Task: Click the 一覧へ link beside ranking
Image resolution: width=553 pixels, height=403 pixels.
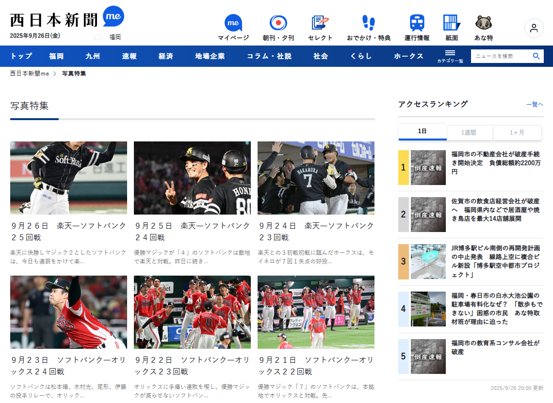Action: [x=534, y=104]
